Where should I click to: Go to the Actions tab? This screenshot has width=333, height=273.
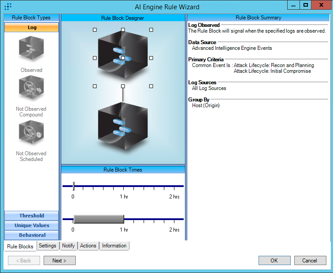click(88, 246)
